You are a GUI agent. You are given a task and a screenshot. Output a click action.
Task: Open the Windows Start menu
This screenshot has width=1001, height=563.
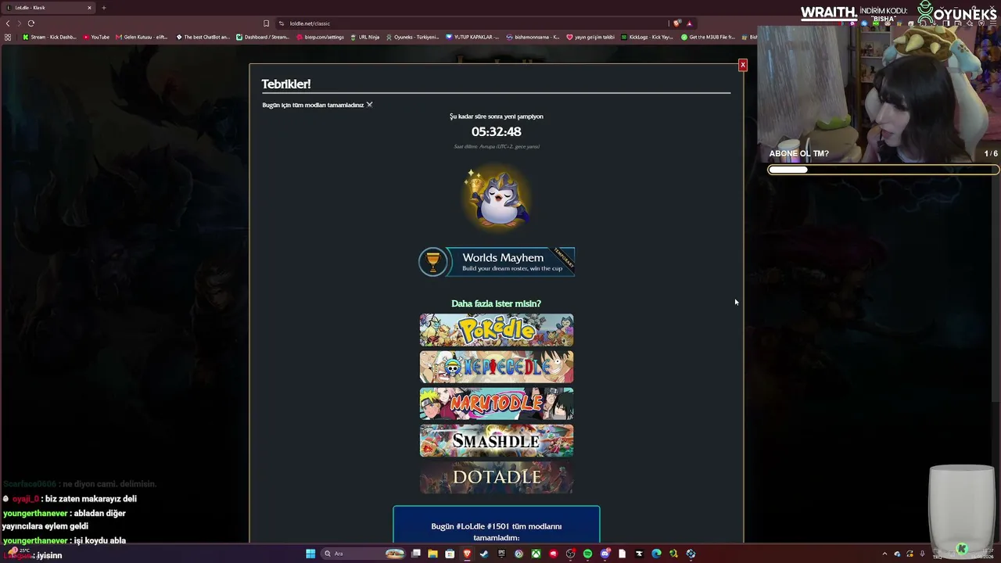[x=310, y=554]
